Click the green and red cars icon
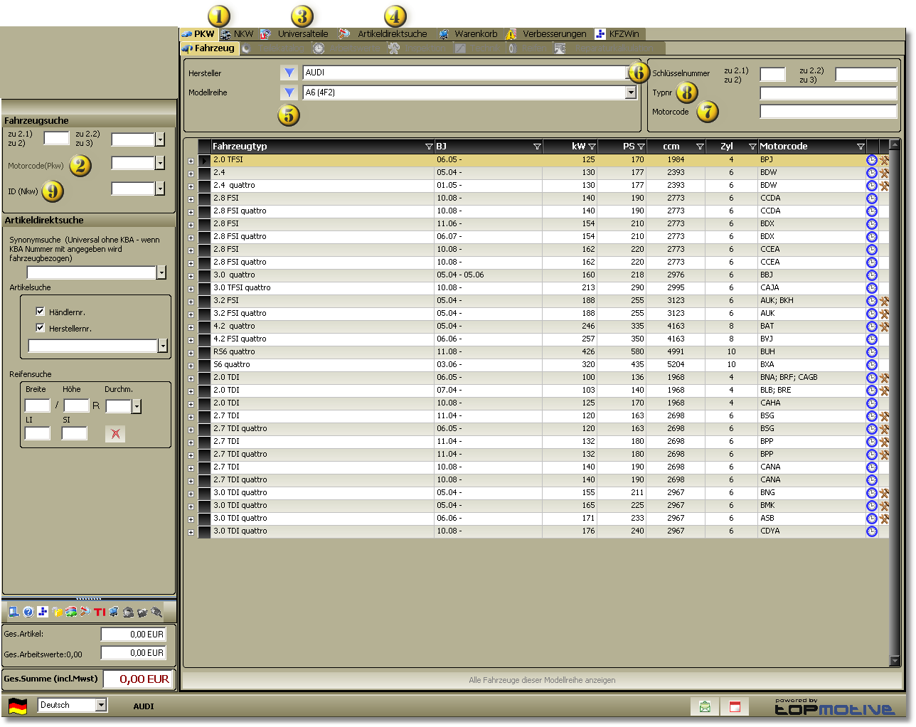916x727 pixels. [x=71, y=612]
